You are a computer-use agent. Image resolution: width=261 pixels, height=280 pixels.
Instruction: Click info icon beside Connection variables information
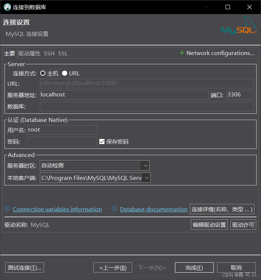coord(7,208)
